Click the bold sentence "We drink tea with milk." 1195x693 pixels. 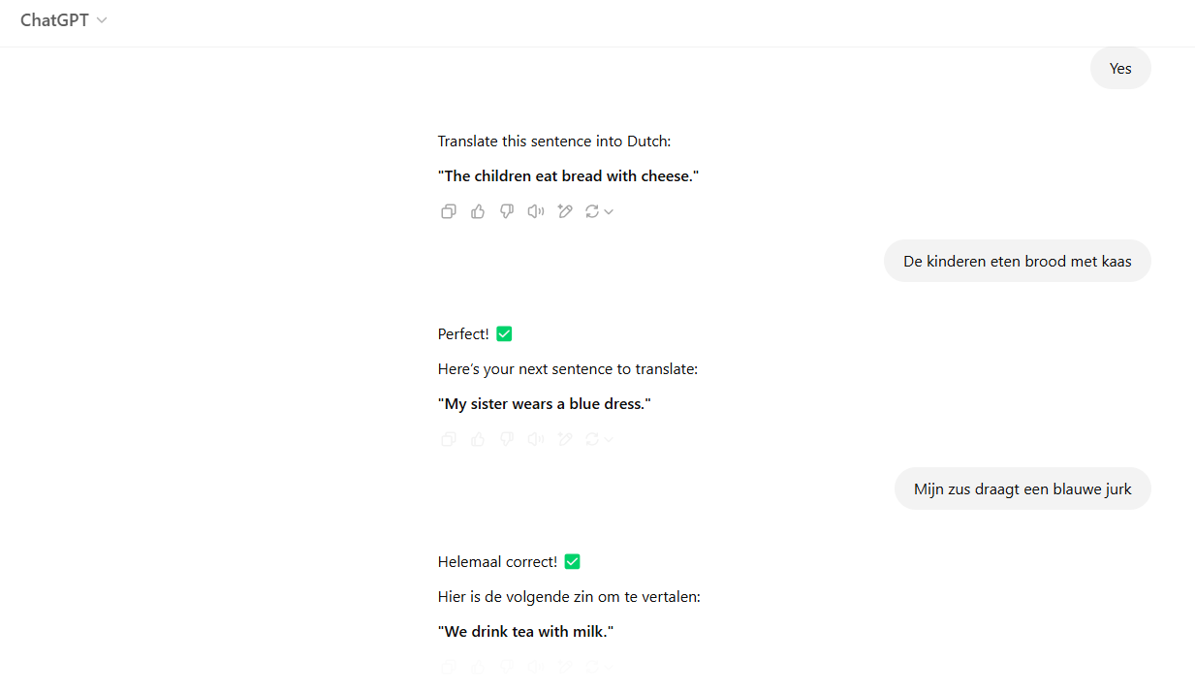point(525,632)
